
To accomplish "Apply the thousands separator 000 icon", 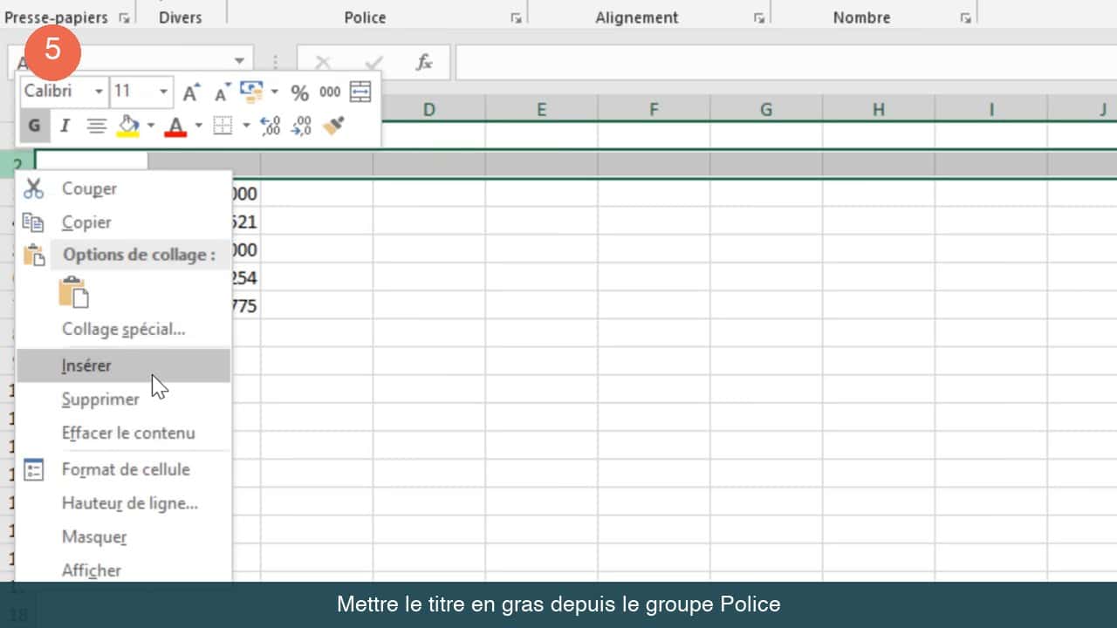I will (x=330, y=92).
